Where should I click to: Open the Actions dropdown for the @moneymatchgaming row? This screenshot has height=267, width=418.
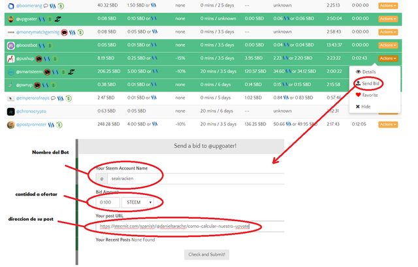point(388,32)
